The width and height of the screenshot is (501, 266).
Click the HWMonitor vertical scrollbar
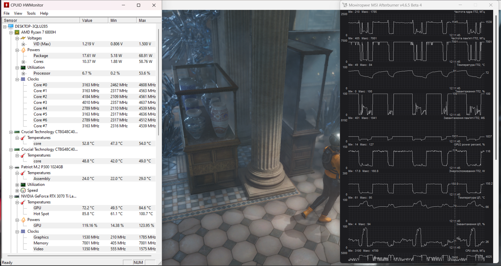pos(158,82)
